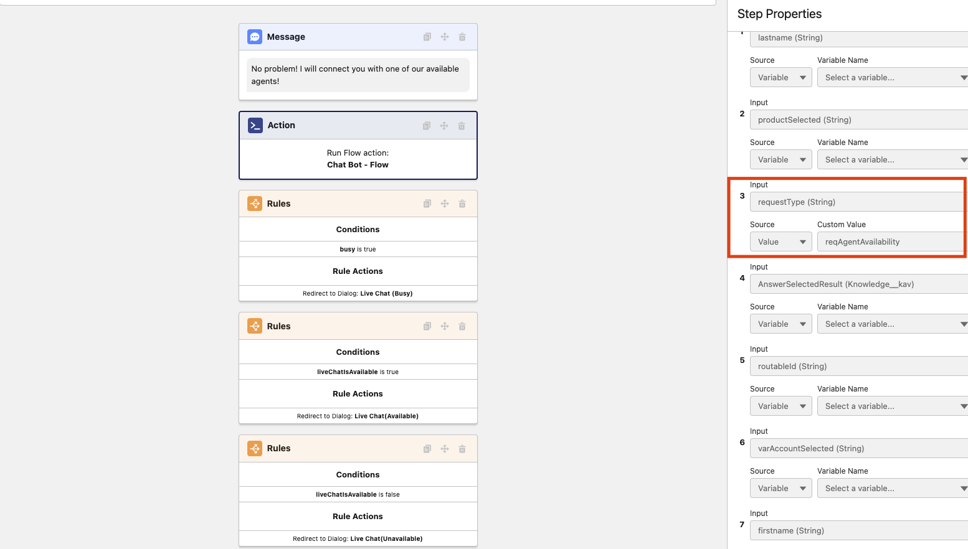968x549 pixels.
Task: Duplicate the Action step
Action: pyautogui.click(x=427, y=125)
